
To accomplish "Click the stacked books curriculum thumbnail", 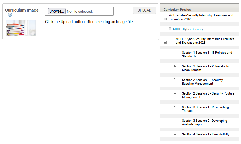I will [x=21, y=28].
